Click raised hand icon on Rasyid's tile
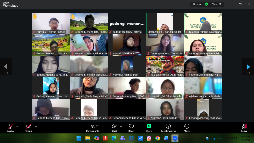The image size is (254, 143). tap(35, 17)
